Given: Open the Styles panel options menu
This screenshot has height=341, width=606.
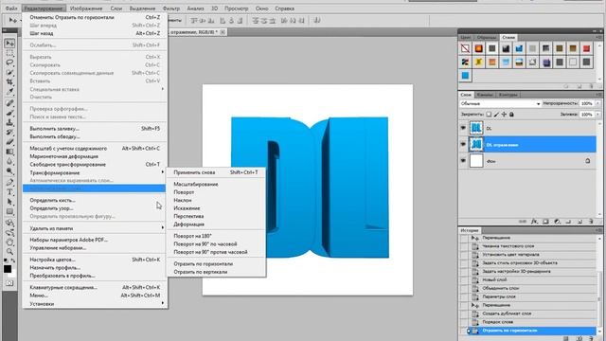Looking at the screenshot, I should 599,38.
